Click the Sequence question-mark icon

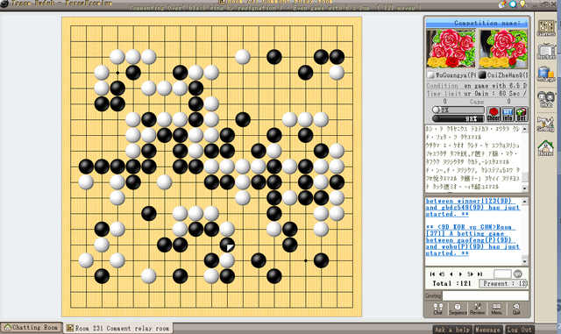click(458, 309)
